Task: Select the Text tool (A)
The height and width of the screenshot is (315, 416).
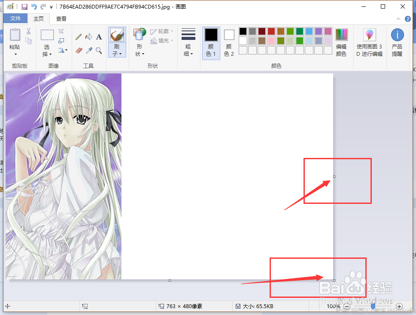Action: tap(99, 36)
